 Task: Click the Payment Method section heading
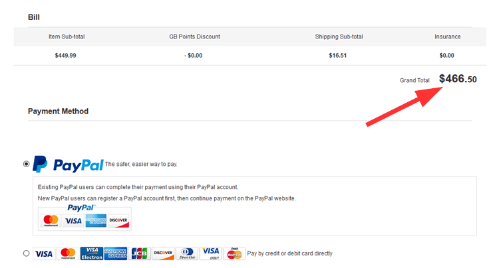(x=59, y=111)
